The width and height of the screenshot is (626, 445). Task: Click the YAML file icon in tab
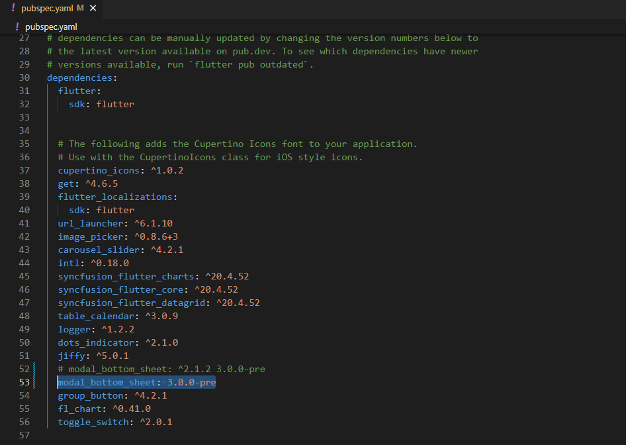tap(14, 8)
